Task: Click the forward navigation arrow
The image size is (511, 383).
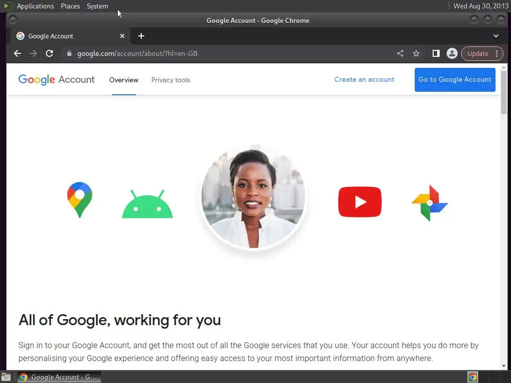Action: coord(33,53)
